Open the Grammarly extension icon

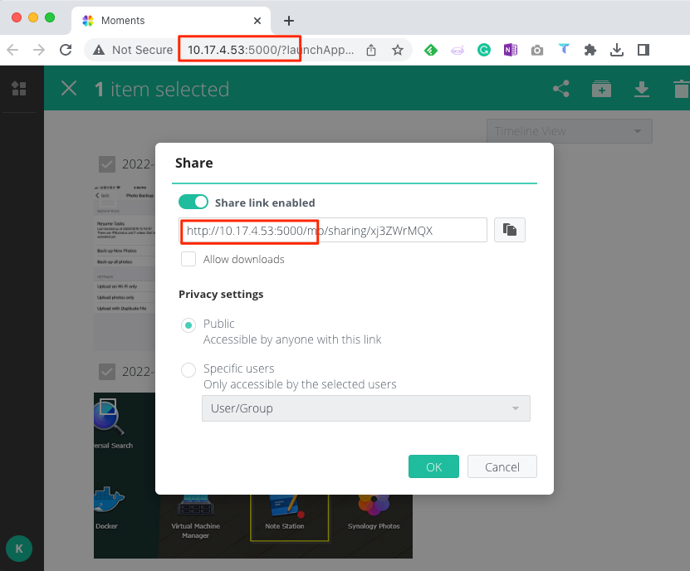tap(484, 50)
